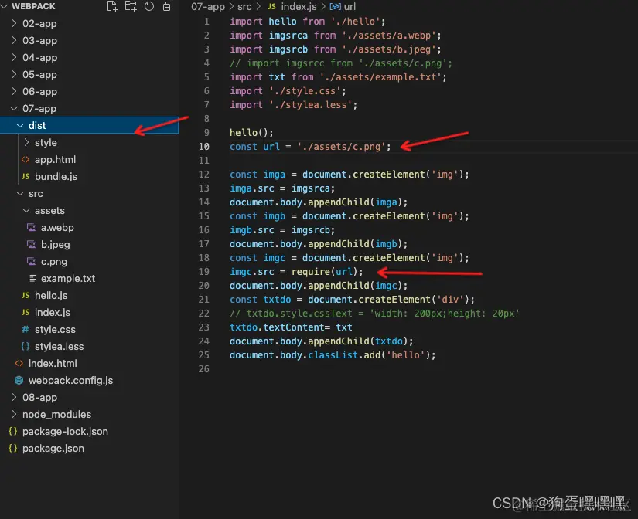This screenshot has width=638, height=519.
Task: Expand the 03-app folder
Action: pos(14,40)
